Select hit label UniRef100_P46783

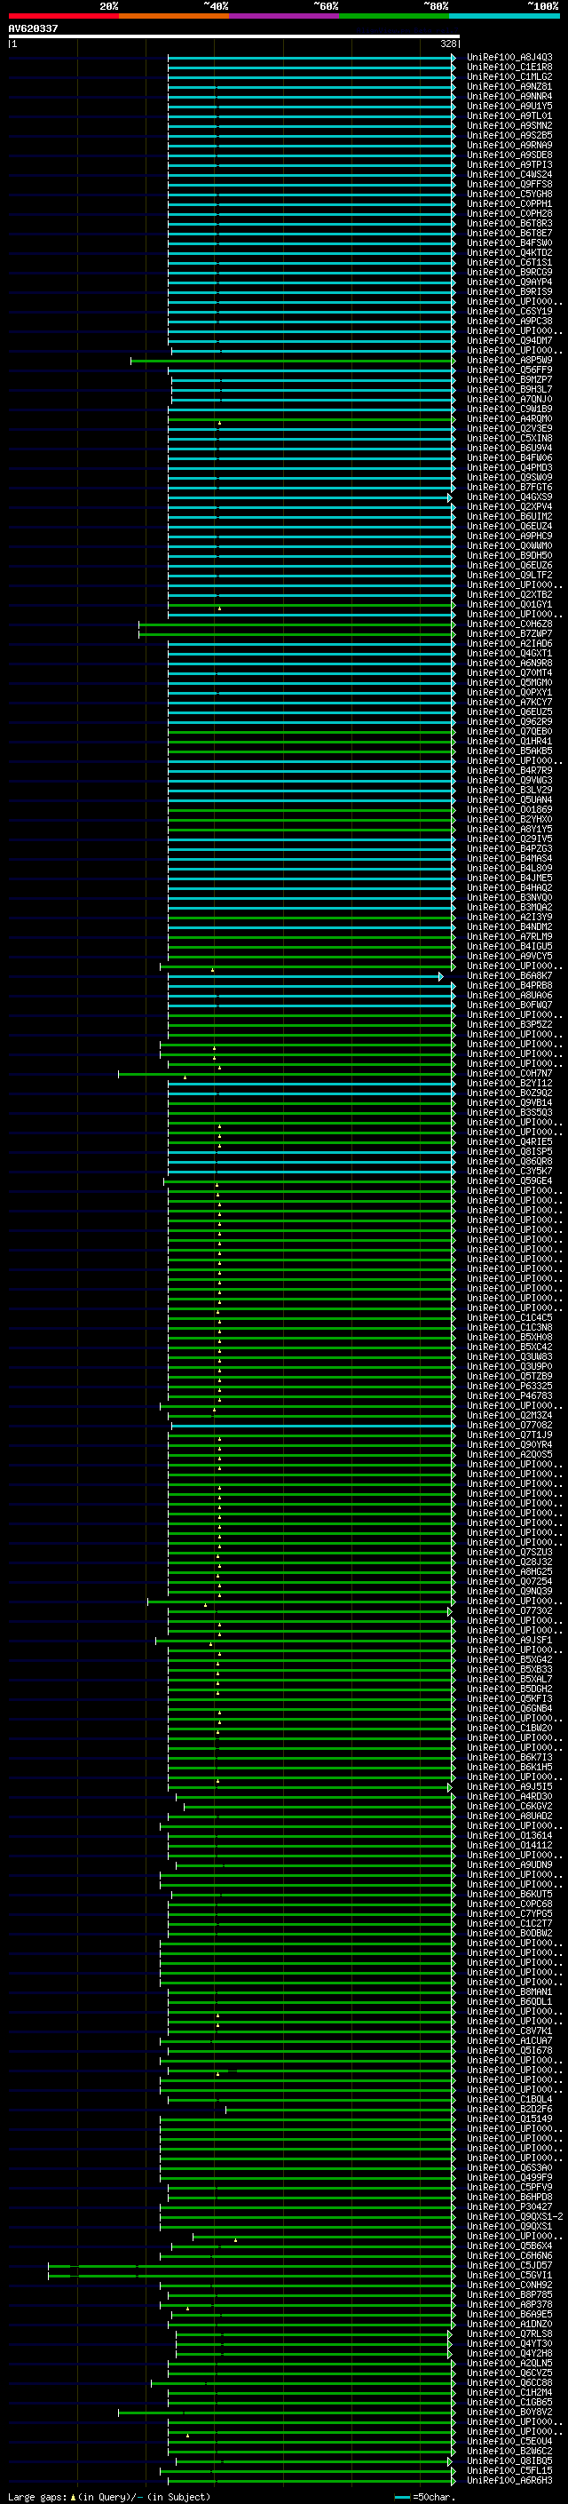[509, 1397]
